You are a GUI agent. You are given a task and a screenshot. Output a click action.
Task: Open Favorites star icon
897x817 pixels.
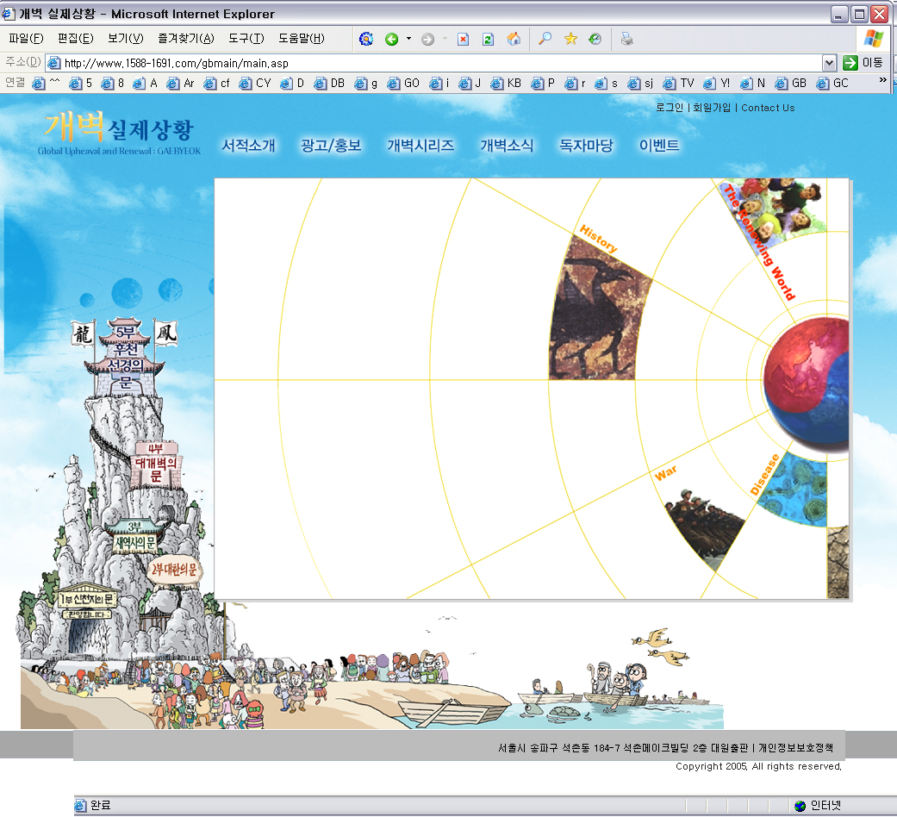click(570, 39)
